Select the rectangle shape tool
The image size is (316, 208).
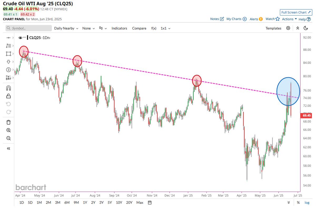point(8,54)
